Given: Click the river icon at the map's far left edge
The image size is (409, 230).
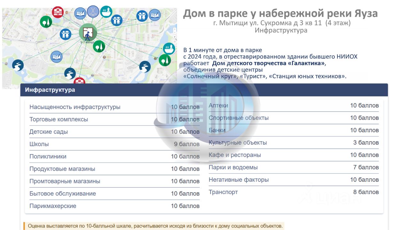Looking at the screenshot, I should (x=18, y=65).
